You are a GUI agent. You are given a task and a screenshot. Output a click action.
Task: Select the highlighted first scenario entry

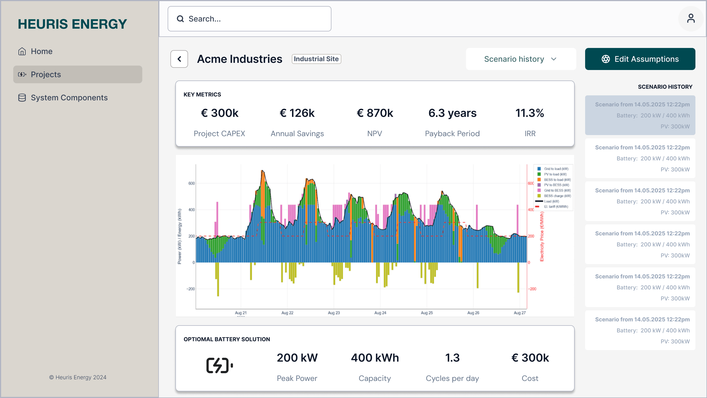(640, 115)
